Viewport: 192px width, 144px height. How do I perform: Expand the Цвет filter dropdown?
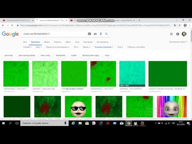point(39,47)
